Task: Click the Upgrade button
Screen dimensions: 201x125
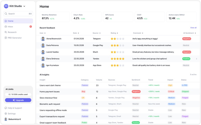Action: pos(18,100)
